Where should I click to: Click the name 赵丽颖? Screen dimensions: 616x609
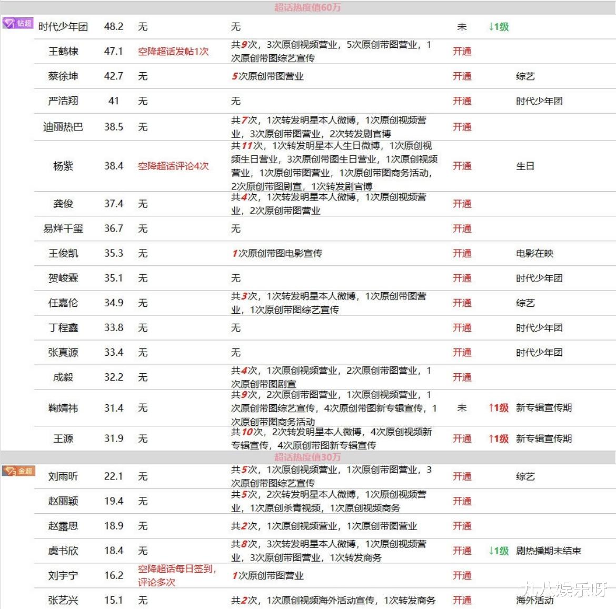click(63, 501)
